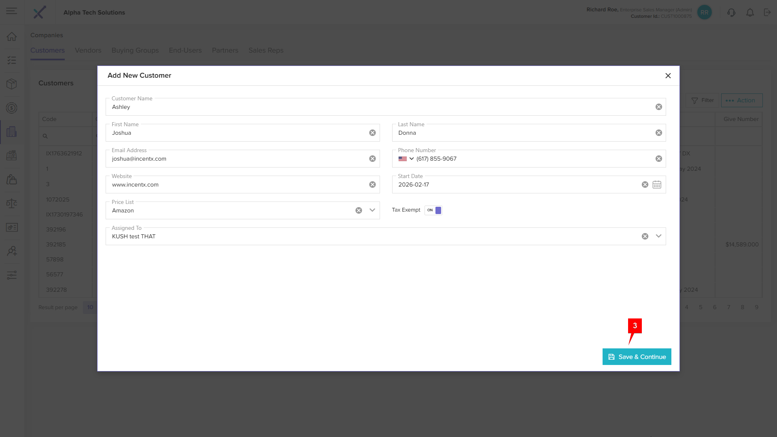Image resolution: width=777 pixels, height=437 pixels.
Task: Click the logout icon in header
Action: (767, 13)
